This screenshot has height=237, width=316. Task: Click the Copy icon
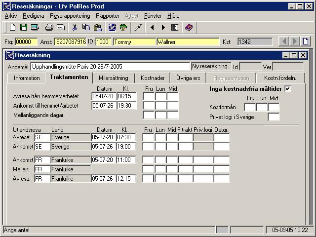[86, 28]
